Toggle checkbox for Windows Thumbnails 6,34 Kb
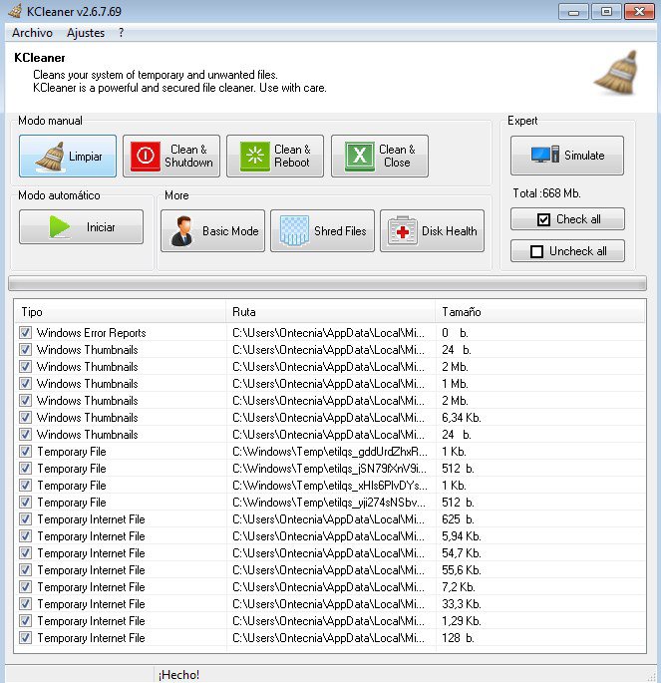Image resolution: width=661 pixels, height=683 pixels. 25,418
